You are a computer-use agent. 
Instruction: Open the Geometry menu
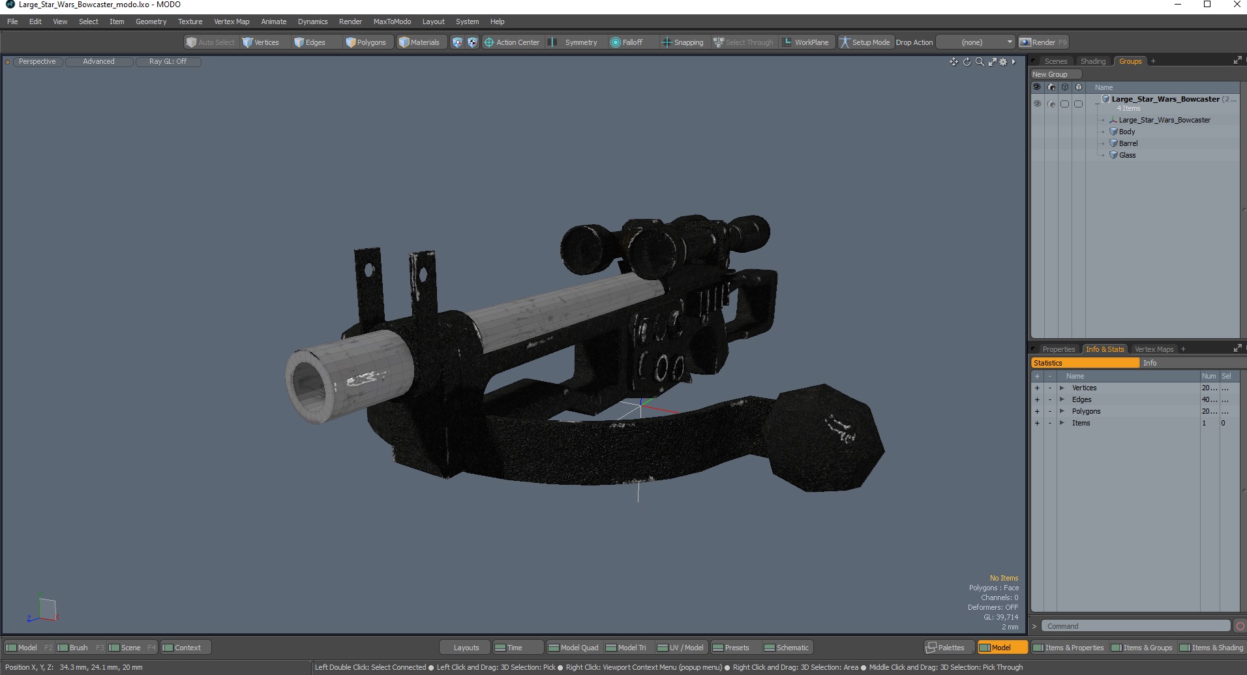tap(151, 22)
